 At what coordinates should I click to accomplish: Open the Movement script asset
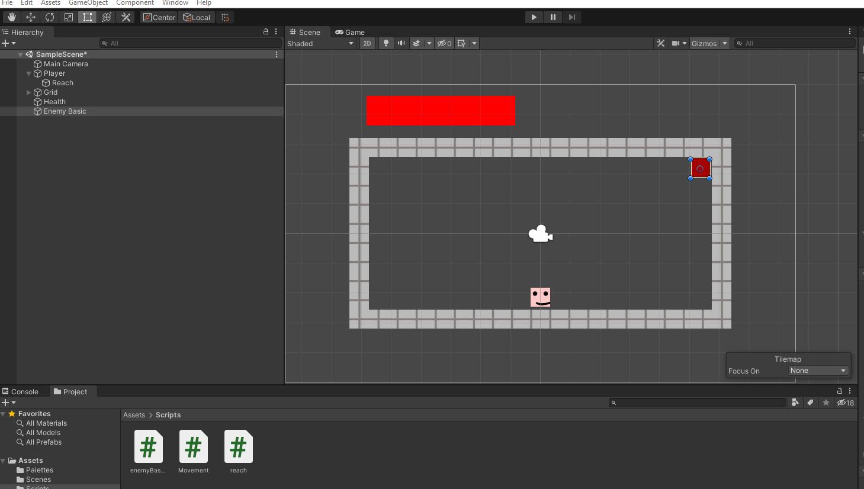194,452
